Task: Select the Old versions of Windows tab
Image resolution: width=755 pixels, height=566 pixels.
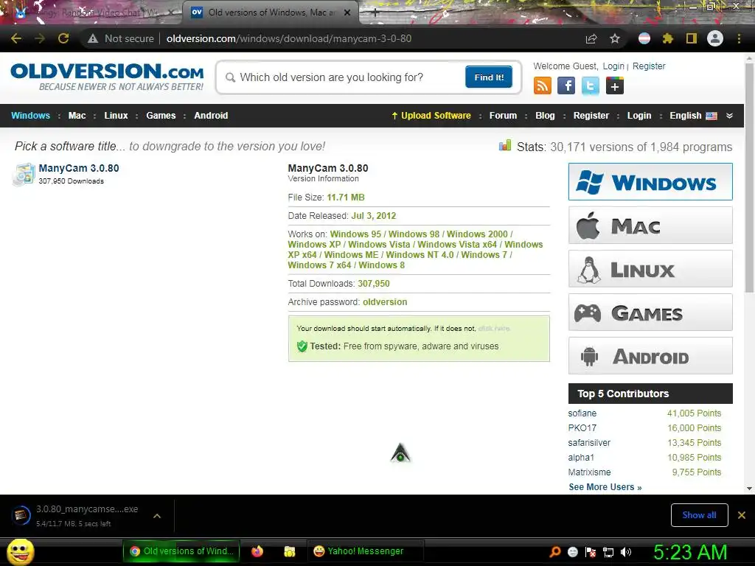Action: (x=271, y=13)
